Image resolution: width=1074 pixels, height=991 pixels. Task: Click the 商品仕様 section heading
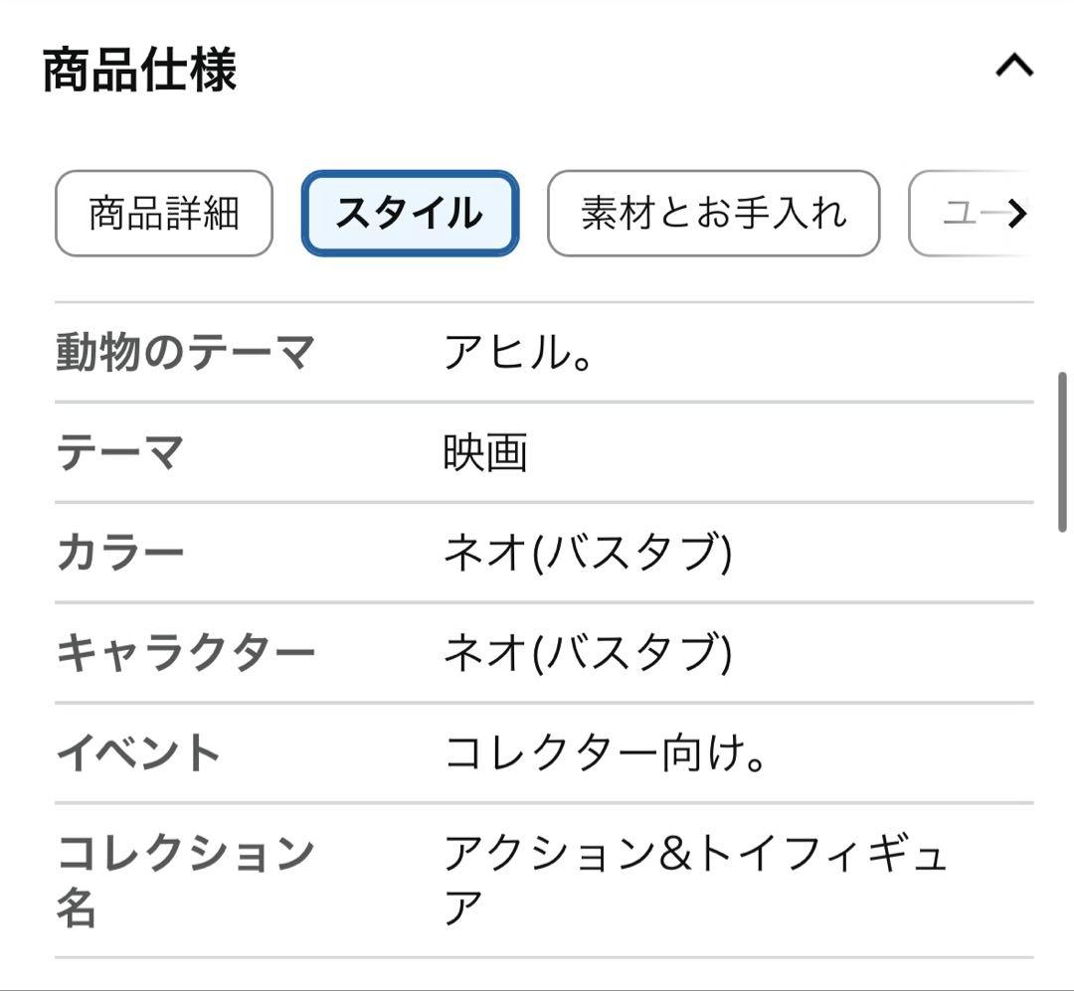tap(140, 70)
